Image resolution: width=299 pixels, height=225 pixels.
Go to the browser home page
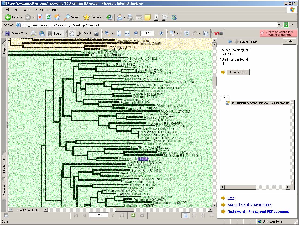57,17
